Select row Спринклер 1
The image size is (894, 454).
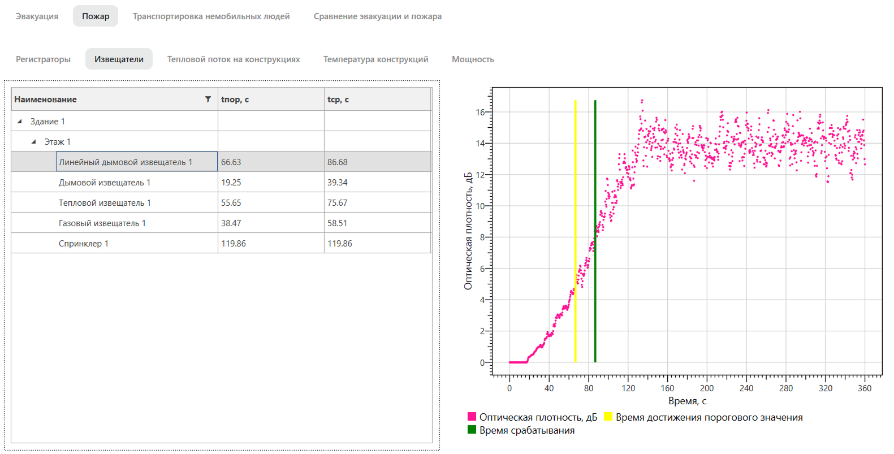point(221,243)
